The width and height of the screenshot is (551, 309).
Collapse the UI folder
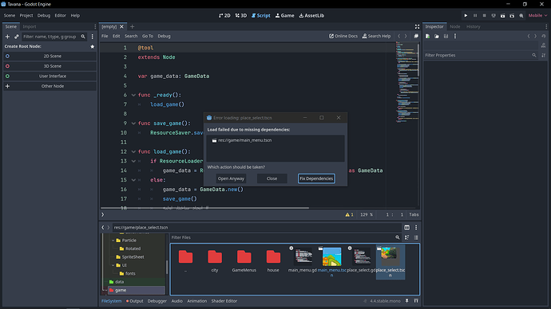(x=113, y=265)
